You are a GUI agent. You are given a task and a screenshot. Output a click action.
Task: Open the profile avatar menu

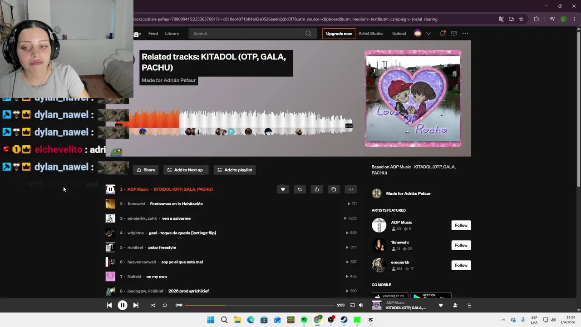[418, 33]
